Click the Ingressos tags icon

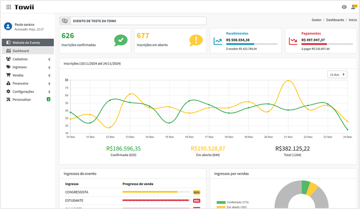(x=8, y=67)
